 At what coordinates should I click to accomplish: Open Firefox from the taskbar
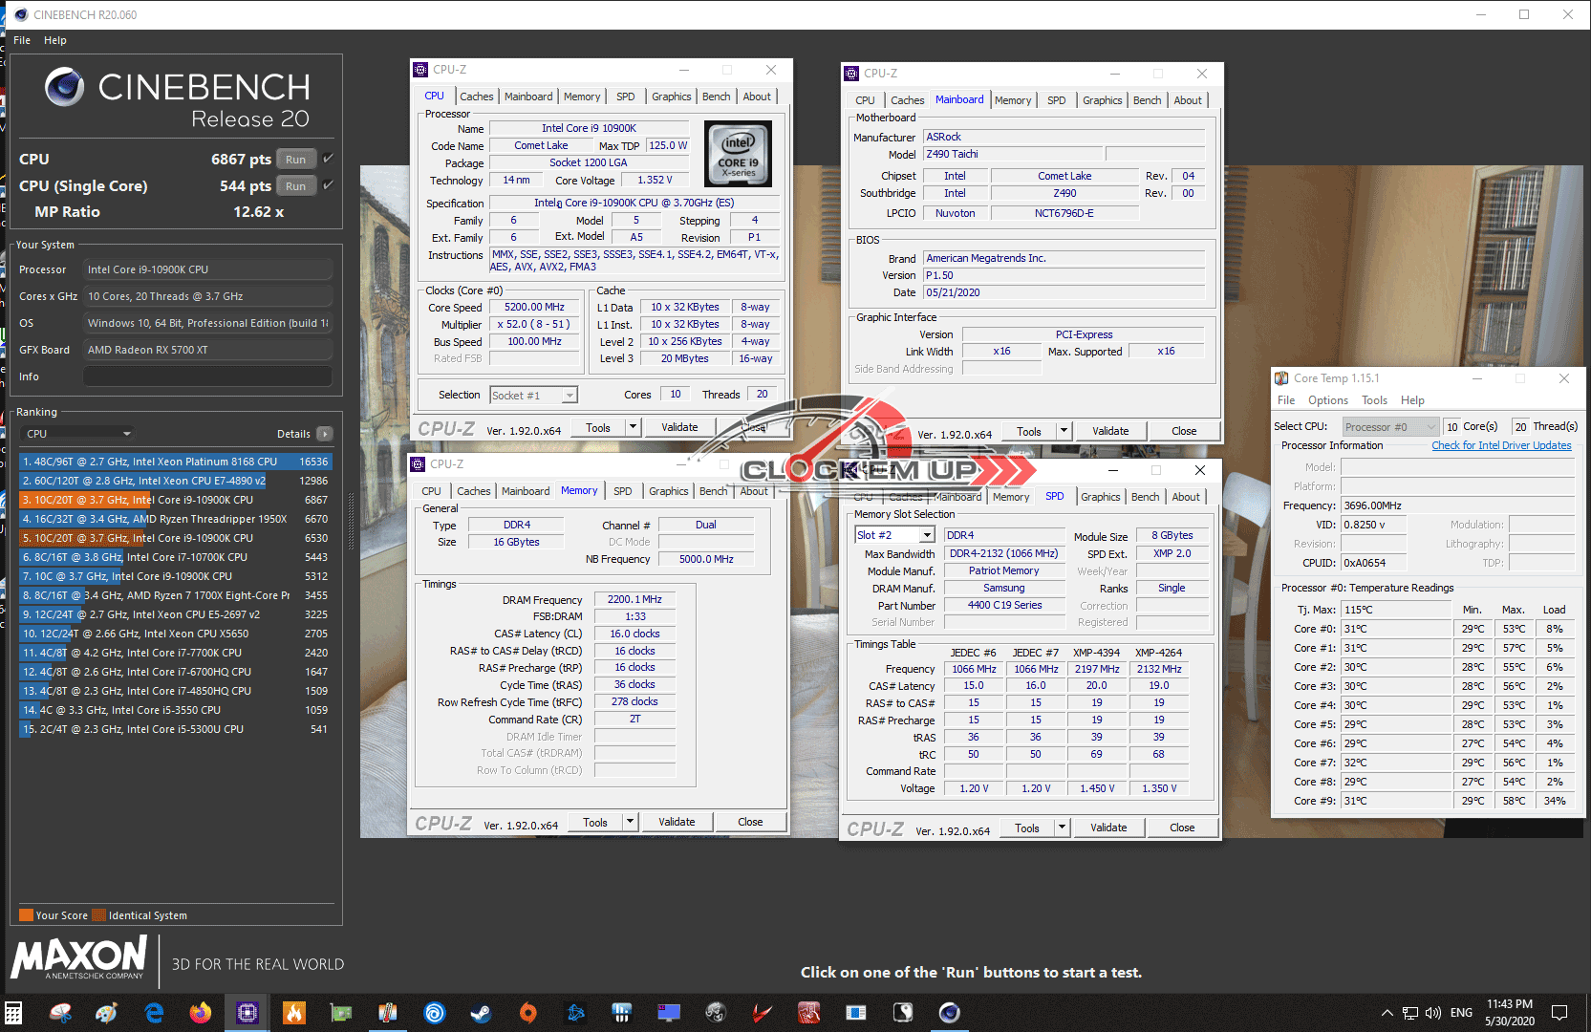[200, 1013]
